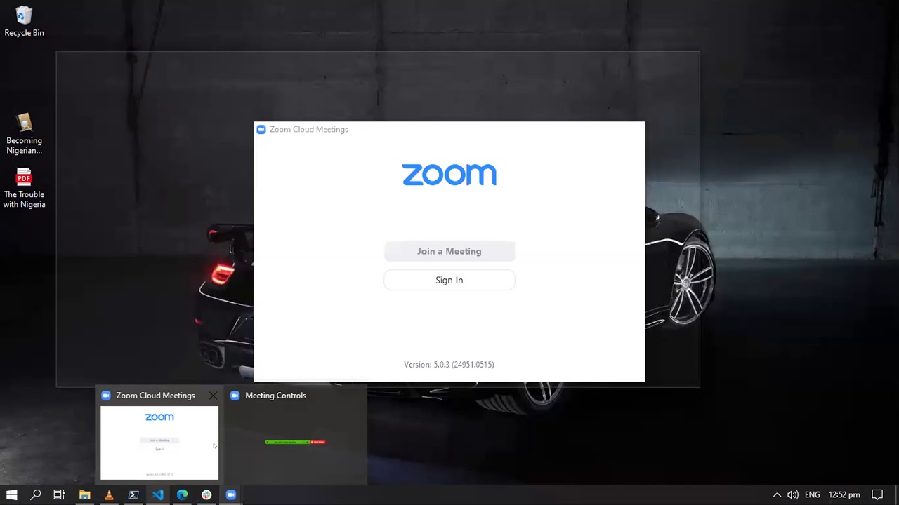The height and width of the screenshot is (505, 899).
Task: Open VLC media player from taskbar
Action: click(x=109, y=494)
